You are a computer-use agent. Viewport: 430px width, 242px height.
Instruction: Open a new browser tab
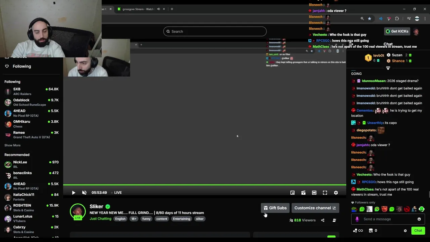pos(172,9)
